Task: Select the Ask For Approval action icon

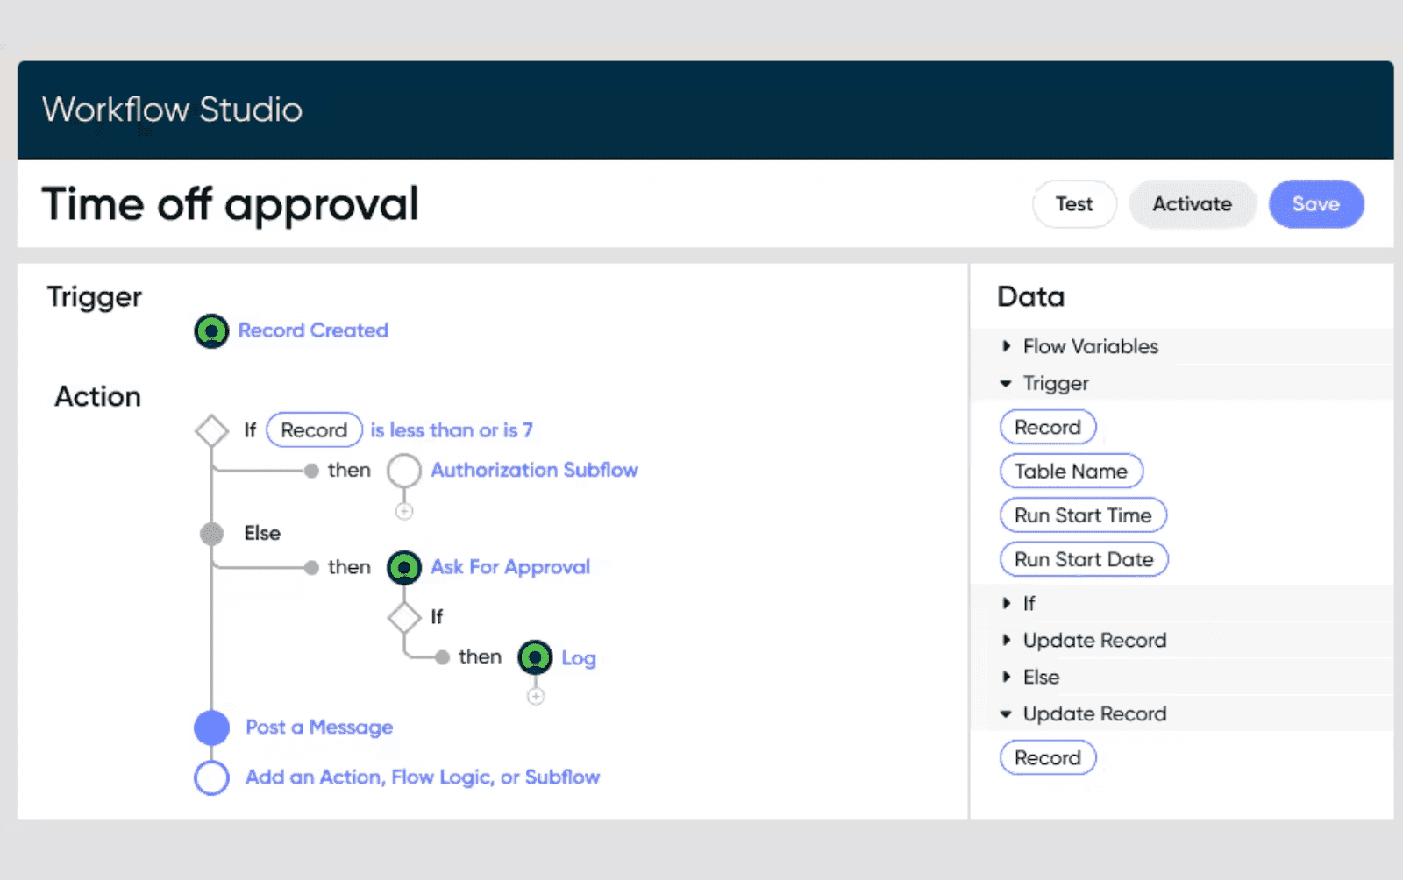Action: click(x=404, y=567)
